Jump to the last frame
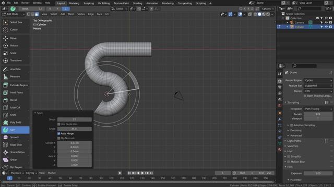This screenshot has height=187, width=334. click(x=151, y=173)
